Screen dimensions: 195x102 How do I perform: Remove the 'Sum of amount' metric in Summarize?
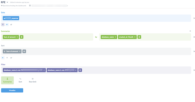17,37
